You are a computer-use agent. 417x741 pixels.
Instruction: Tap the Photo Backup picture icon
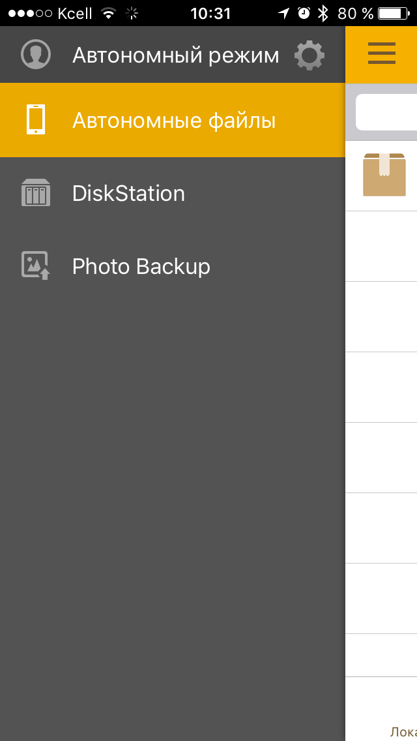[x=36, y=265]
